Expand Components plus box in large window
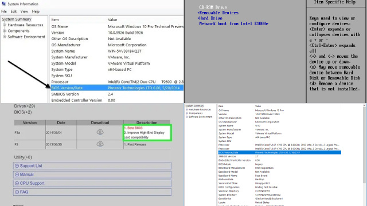Viewport: 367px width, 206px height. [x=4, y=31]
